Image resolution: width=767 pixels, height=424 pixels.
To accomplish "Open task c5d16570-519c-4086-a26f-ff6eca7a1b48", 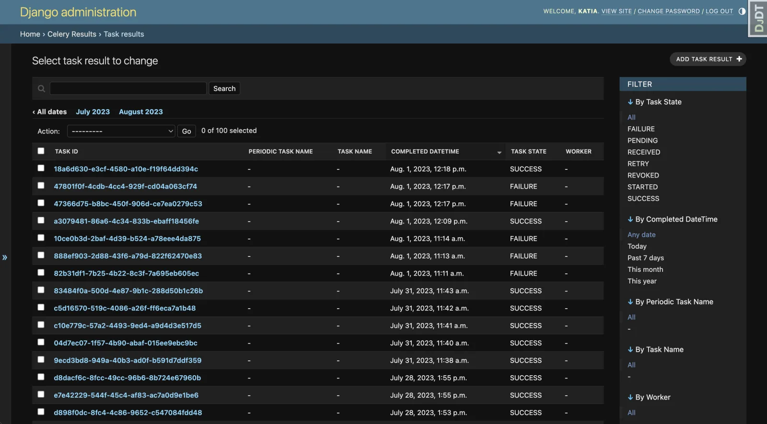I will click(125, 308).
